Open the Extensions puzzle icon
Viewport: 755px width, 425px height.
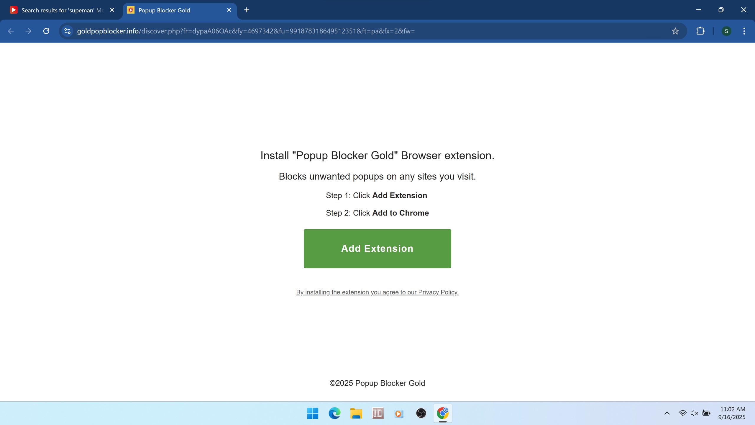pyautogui.click(x=700, y=31)
